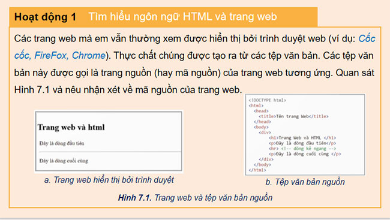Click the '<!DOCTYPE html>' line in source code
This screenshot has height=220, width=390.
click(x=268, y=100)
